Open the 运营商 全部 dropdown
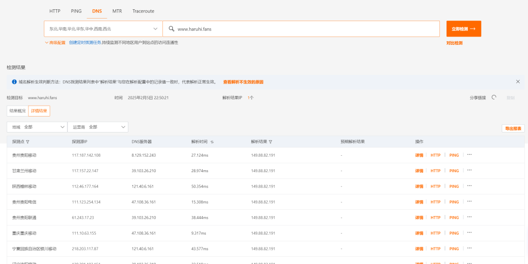Viewport: 528px width, 264px height. [97, 127]
